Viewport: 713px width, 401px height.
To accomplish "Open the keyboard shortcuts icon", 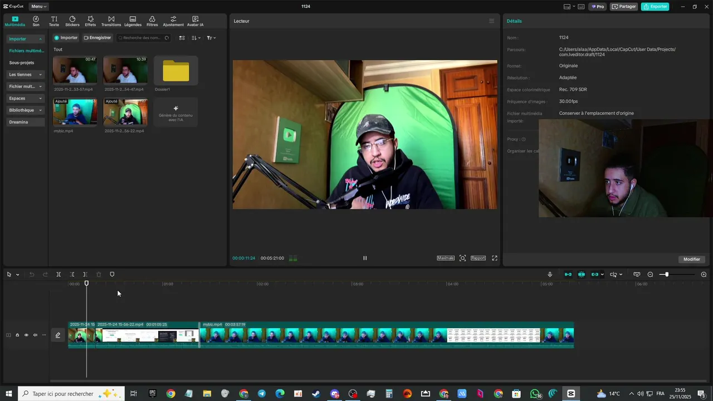I will [x=581, y=7].
